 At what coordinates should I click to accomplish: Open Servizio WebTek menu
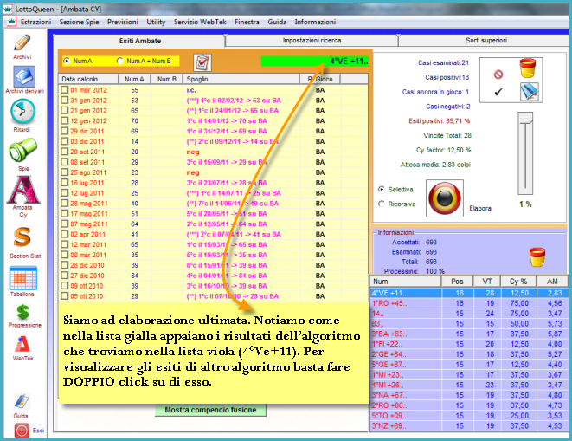pyautogui.click(x=200, y=22)
